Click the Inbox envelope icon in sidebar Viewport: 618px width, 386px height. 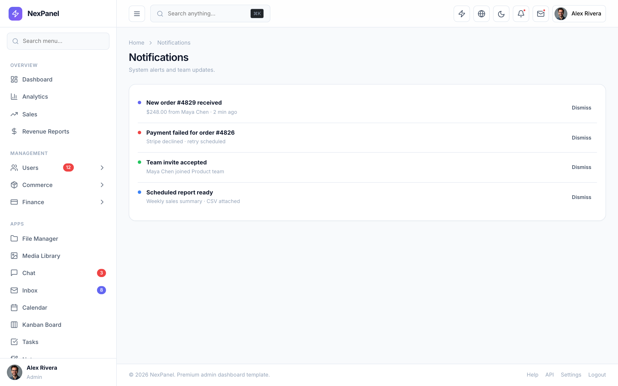pyautogui.click(x=14, y=290)
